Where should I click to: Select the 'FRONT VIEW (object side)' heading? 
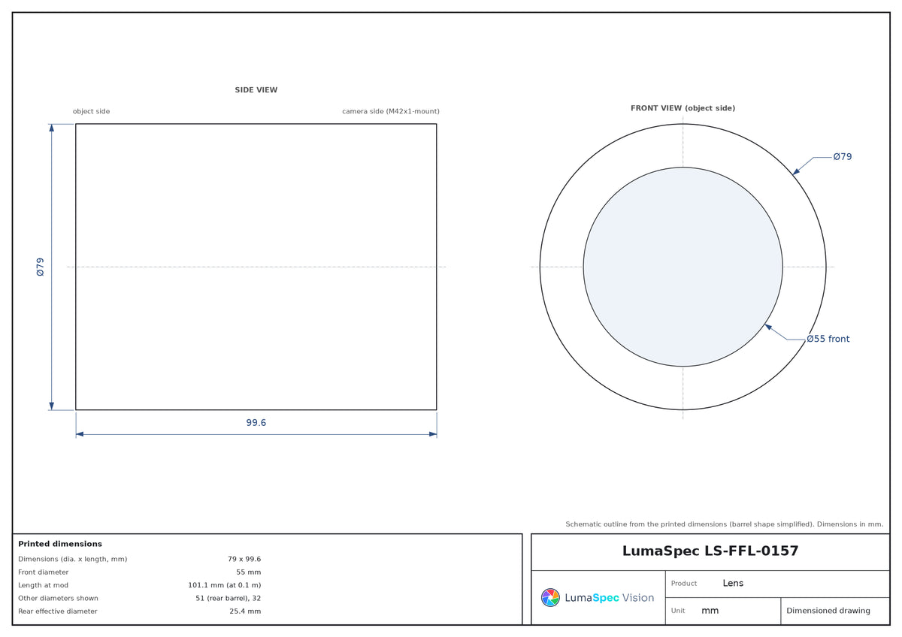click(x=683, y=108)
